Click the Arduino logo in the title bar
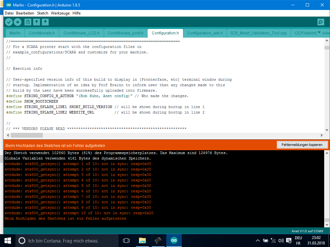The height and width of the screenshot is (247, 330). (9, 5)
